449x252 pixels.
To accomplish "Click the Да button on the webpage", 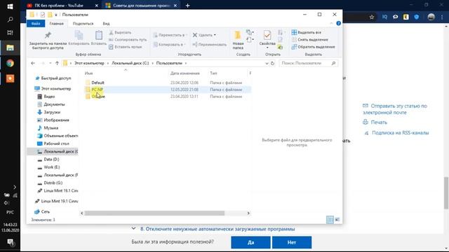I will (250, 242).
